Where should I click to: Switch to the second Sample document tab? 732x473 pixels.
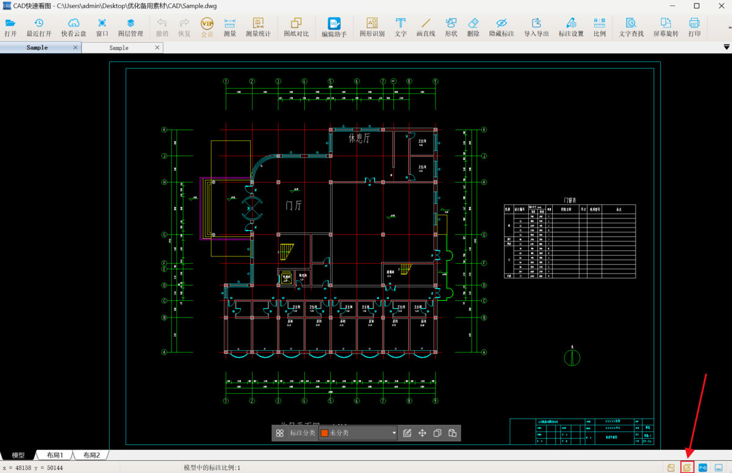[119, 48]
